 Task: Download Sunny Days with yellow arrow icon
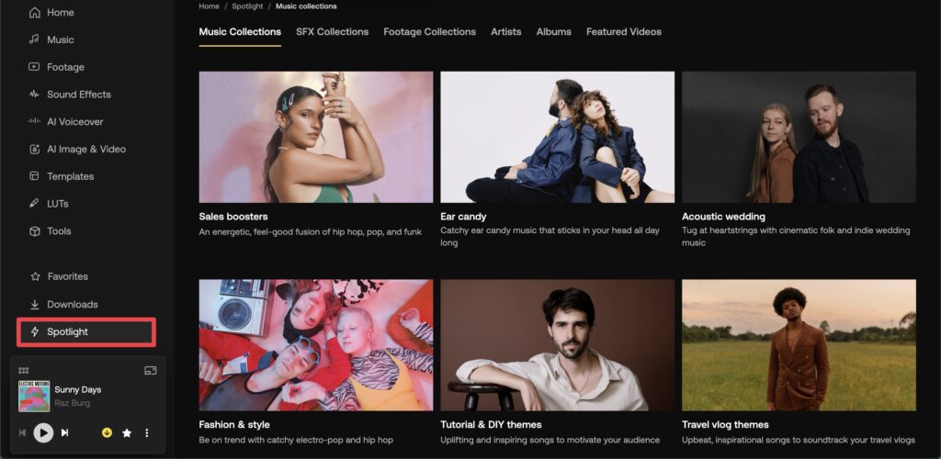click(107, 432)
